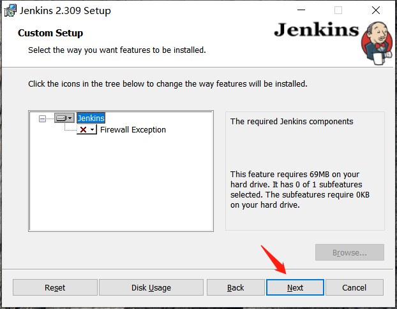The height and width of the screenshot is (309, 397).
Task: Click 'The required Jenkins components' description
Action: click(292, 122)
